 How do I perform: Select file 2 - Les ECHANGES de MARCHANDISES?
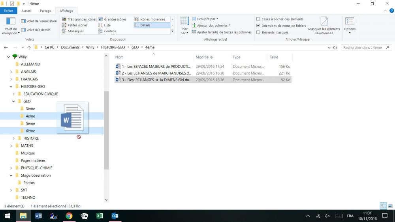point(203,73)
